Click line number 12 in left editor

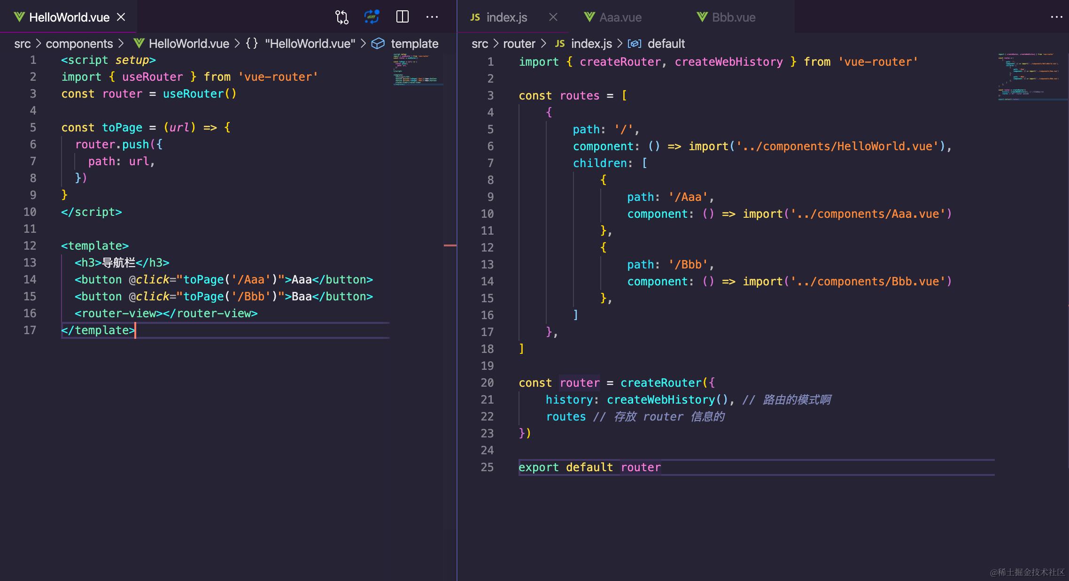[30, 245]
